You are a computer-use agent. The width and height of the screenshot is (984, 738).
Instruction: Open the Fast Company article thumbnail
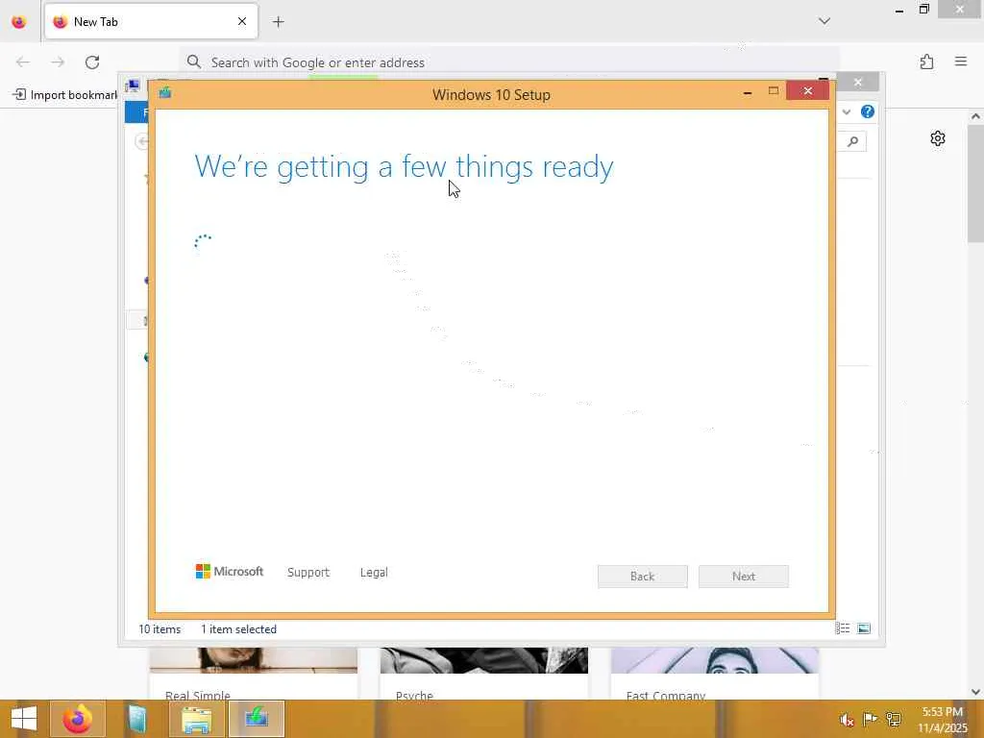coord(715,661)
